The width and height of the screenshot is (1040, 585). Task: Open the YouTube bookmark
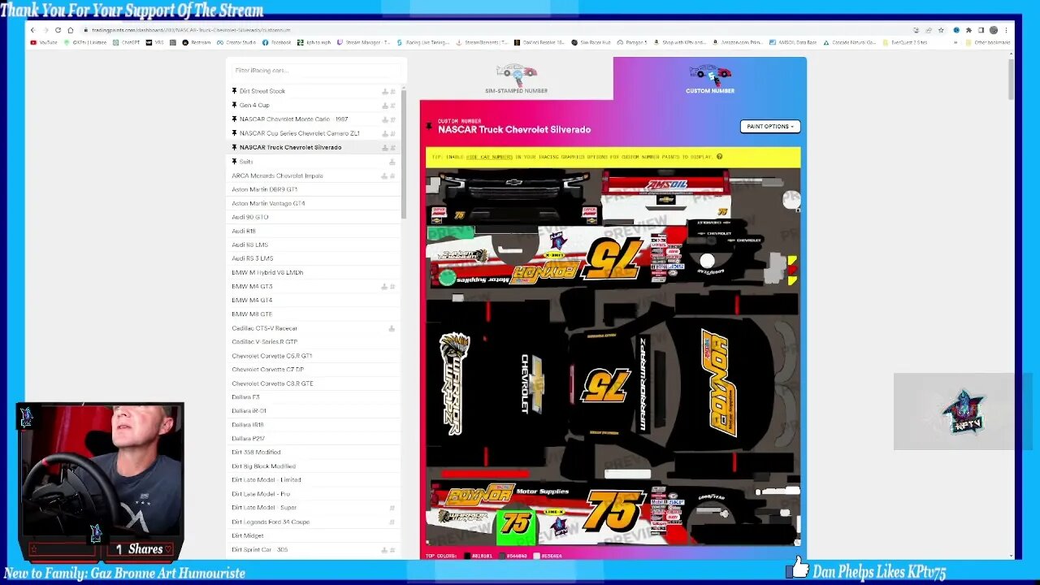click(45, 42)
